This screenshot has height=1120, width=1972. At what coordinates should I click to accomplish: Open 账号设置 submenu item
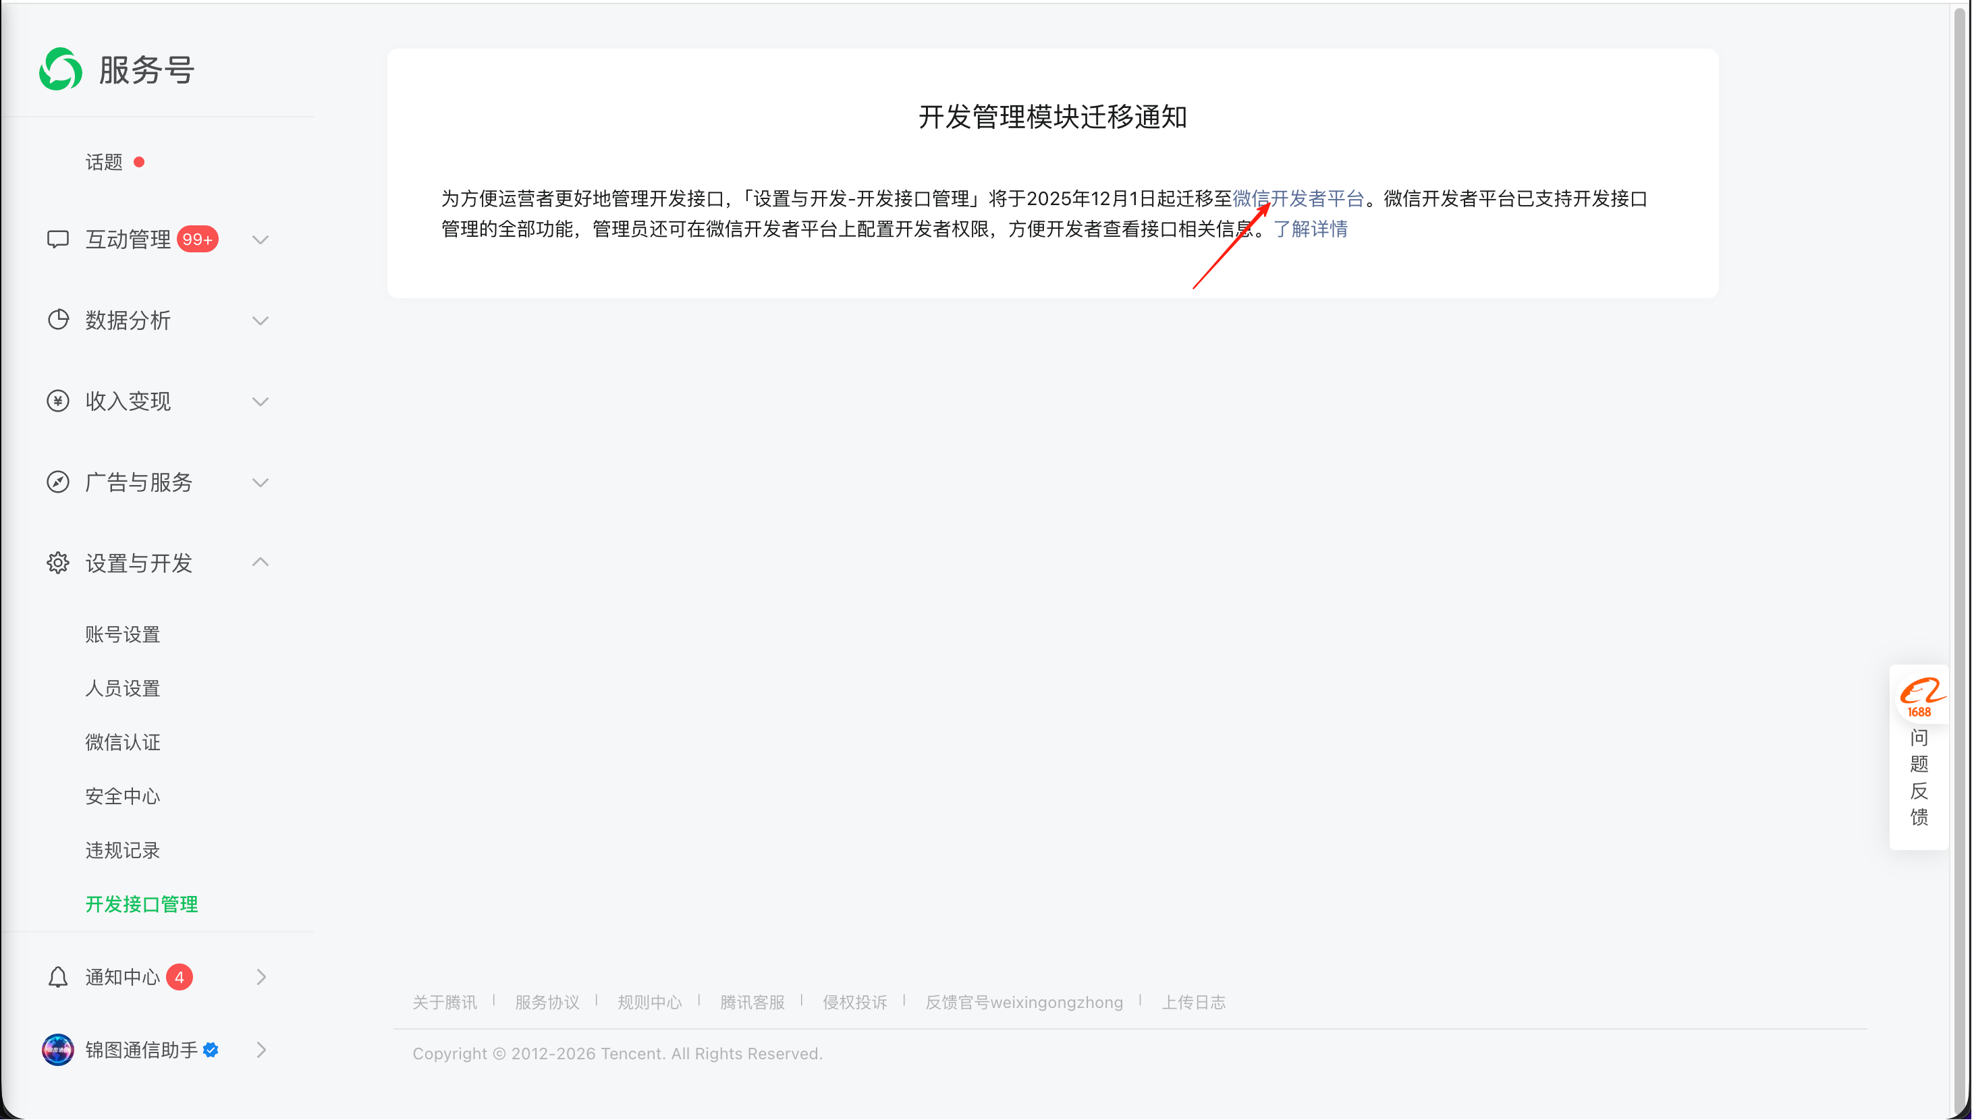(x=122, y=635)
